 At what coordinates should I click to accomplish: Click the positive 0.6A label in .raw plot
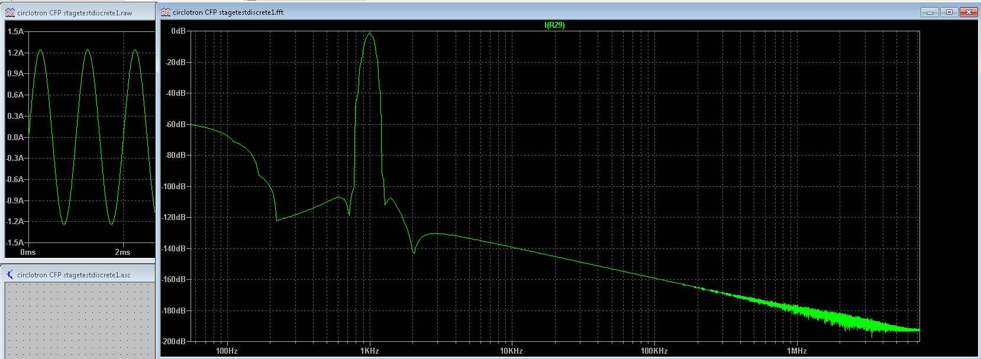pos(15,95)
